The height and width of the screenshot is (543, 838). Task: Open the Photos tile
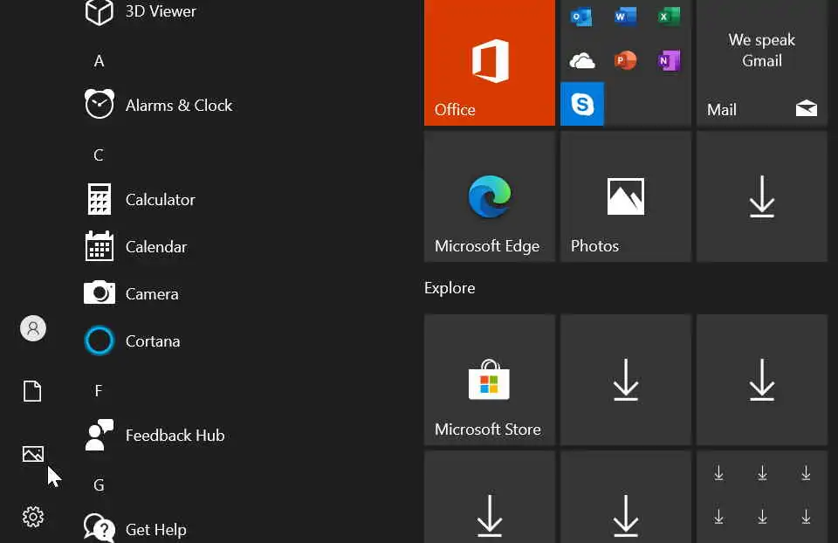pyautogui.click(x=626, y=196)
